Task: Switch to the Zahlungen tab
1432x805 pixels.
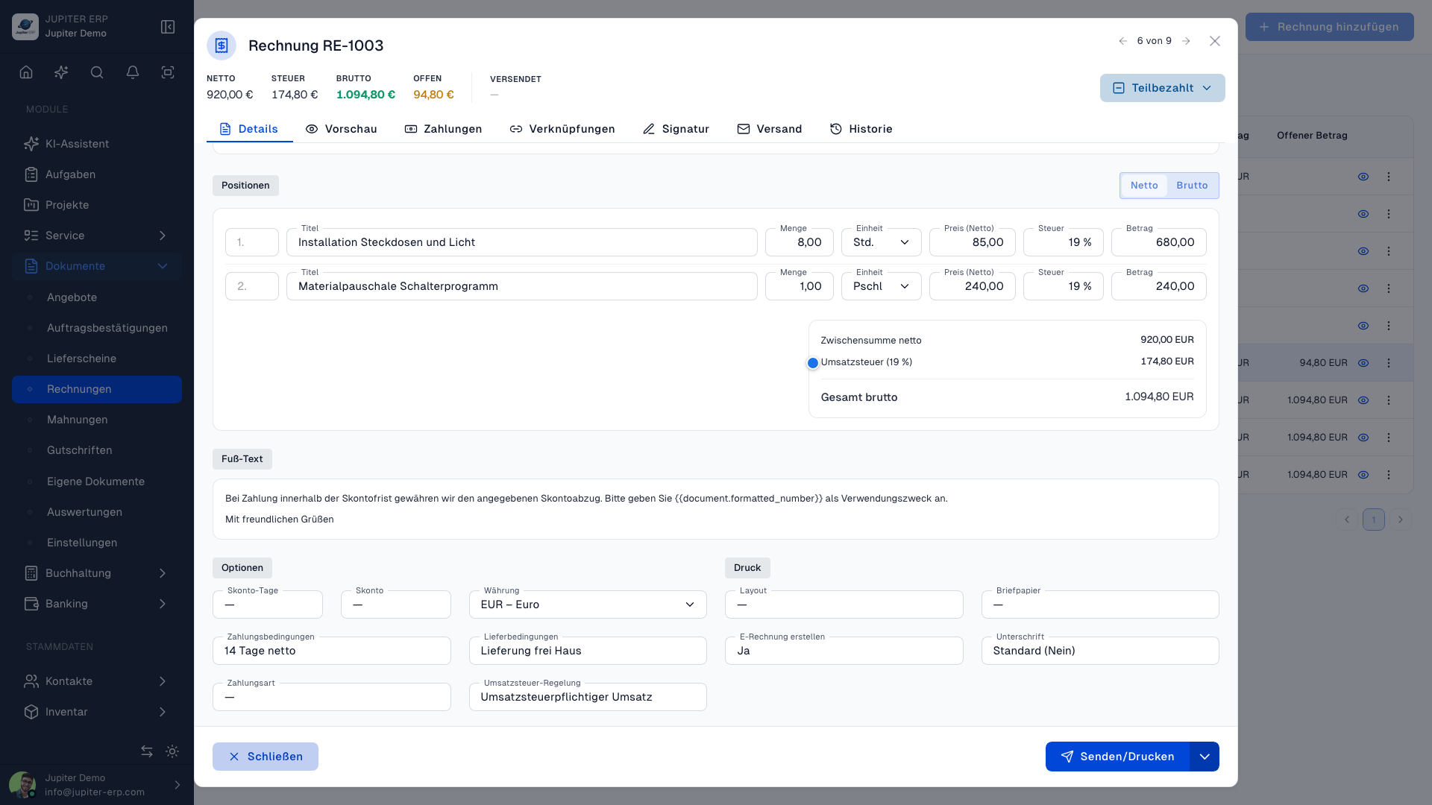Action: point(443,129)
